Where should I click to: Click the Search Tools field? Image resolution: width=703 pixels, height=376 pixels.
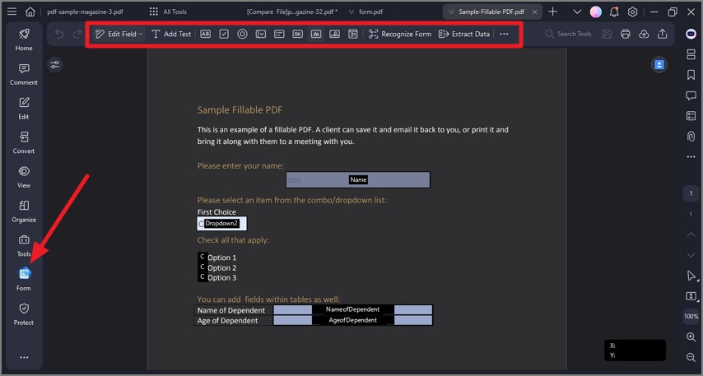[569, 34]
